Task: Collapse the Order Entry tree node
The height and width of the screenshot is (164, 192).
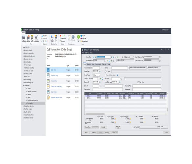Action: (23, 86)
